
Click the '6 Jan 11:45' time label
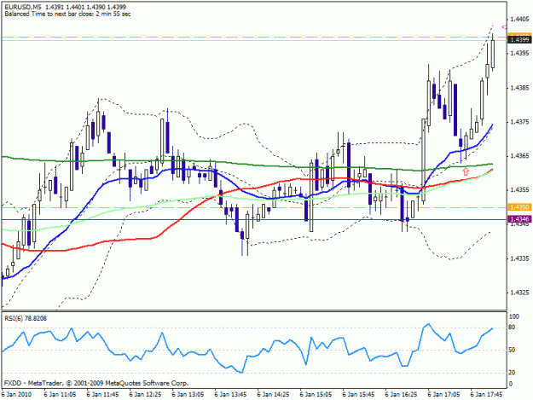(x=102, y=395)
